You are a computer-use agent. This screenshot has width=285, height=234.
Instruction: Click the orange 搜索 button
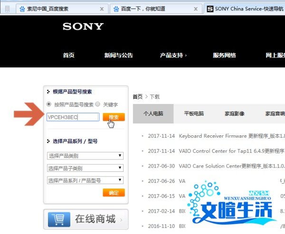114,117
